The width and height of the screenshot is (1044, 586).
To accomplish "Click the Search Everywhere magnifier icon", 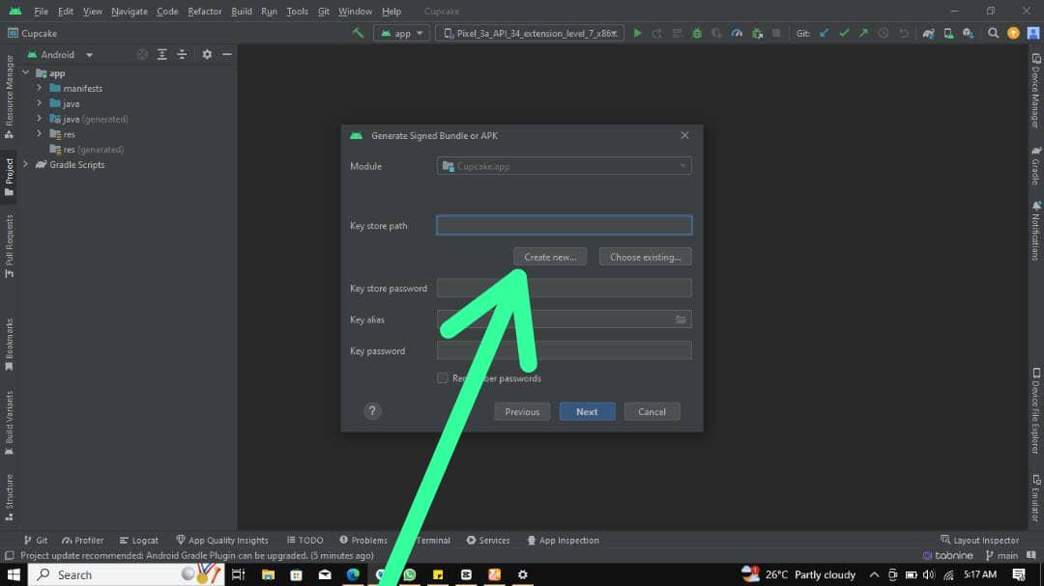I will click(x=993, y=33).
